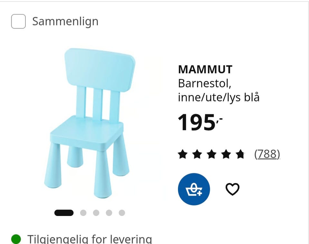Viewport: 309px width, 244px height.
Task: Show fourth product image via dot
Action: pos(109,213)
